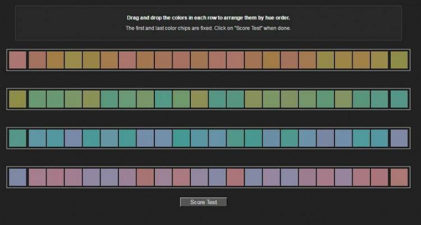Click the Score Test button

click(203, 202)
